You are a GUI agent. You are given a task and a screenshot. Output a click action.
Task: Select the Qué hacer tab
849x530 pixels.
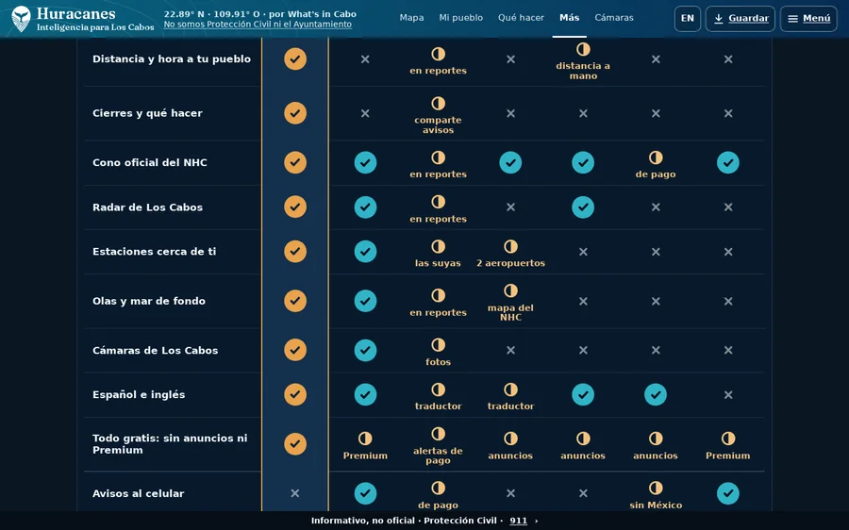point(521,18)
